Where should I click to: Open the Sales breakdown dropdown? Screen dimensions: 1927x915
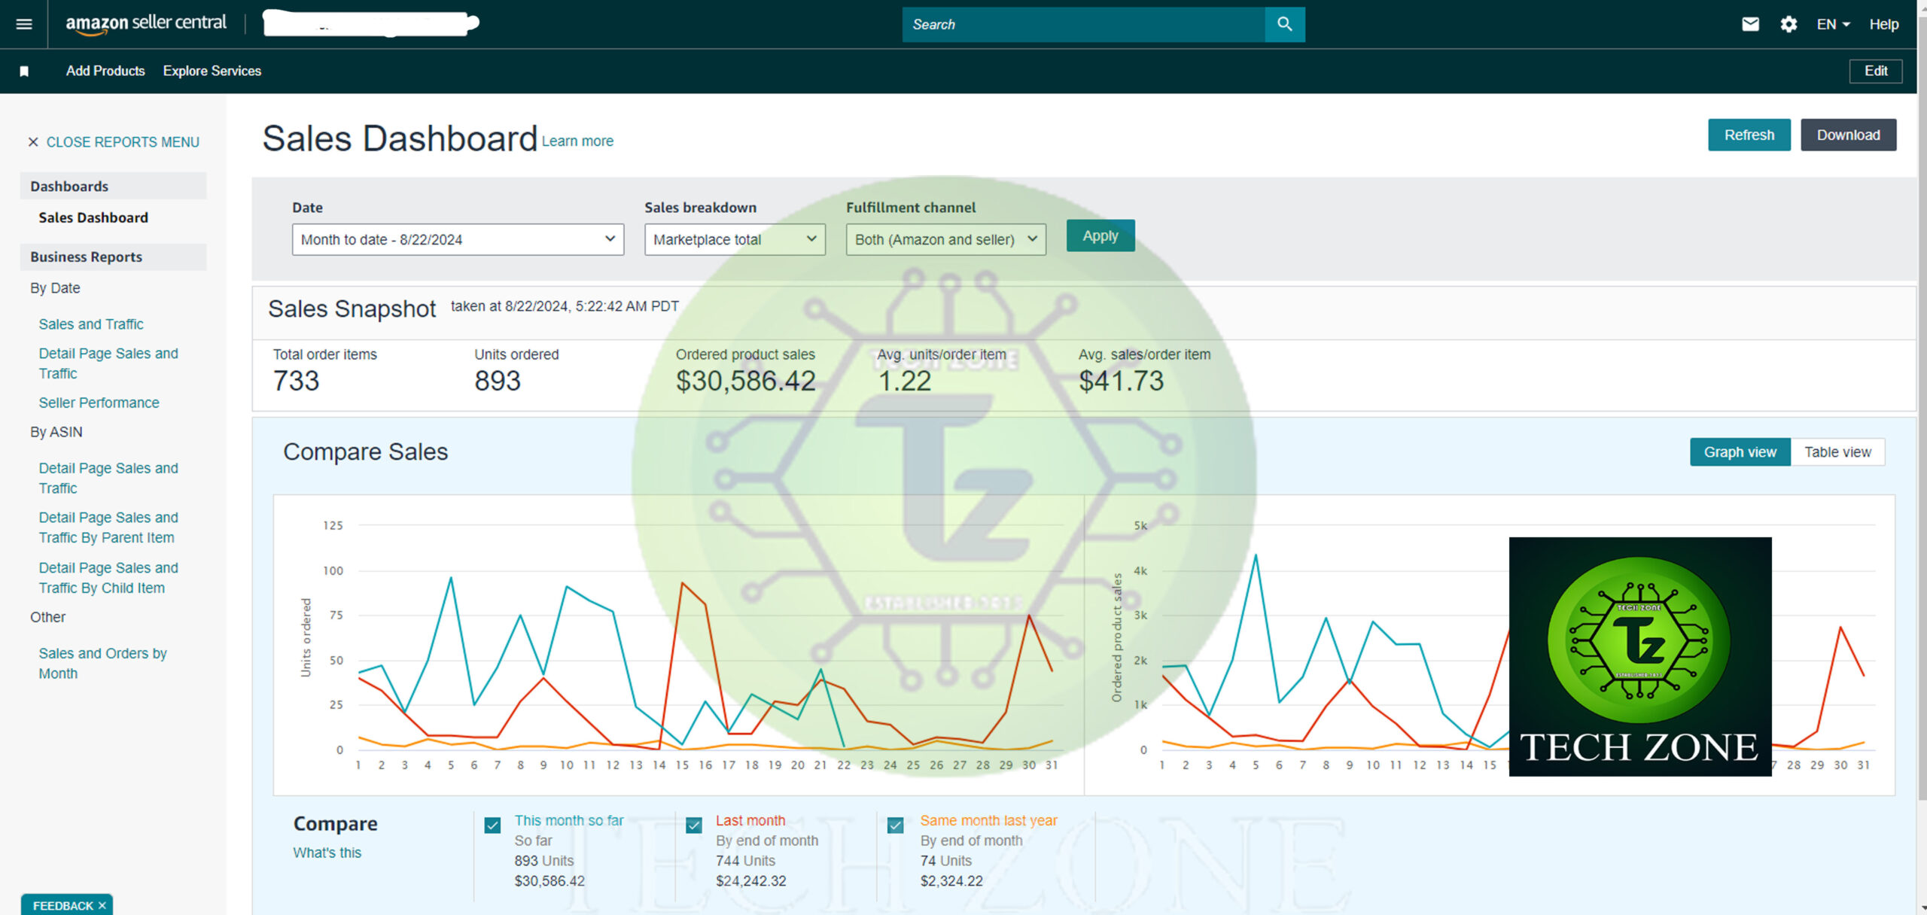[x=735, y=239]
